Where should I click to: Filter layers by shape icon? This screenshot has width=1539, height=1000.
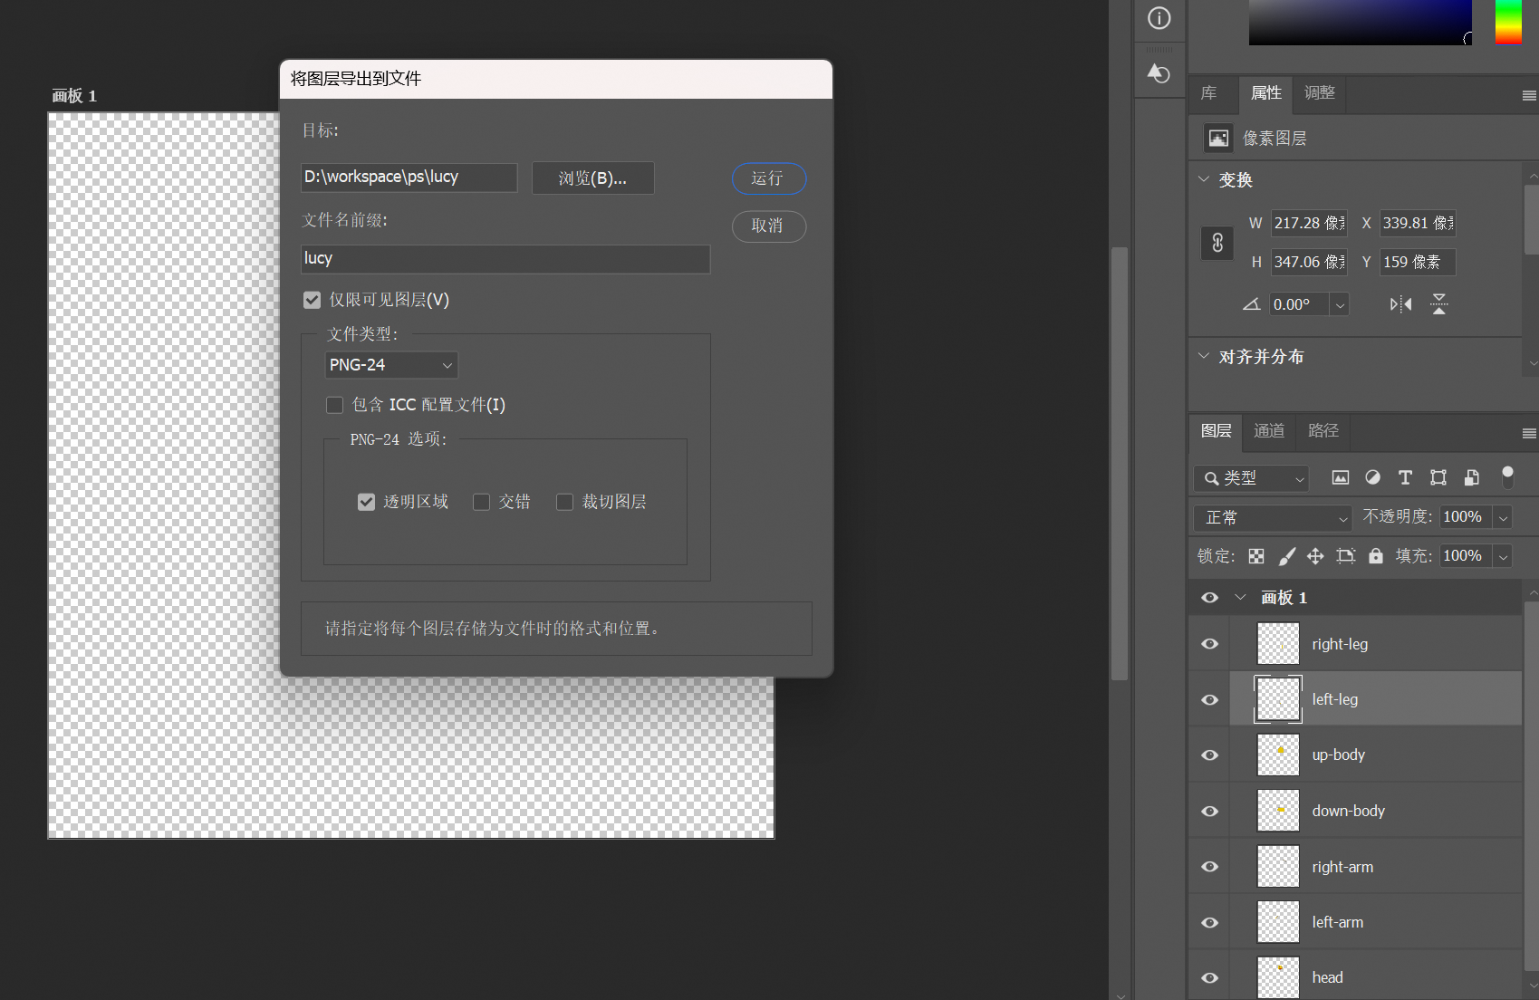tap(1438, 477)
